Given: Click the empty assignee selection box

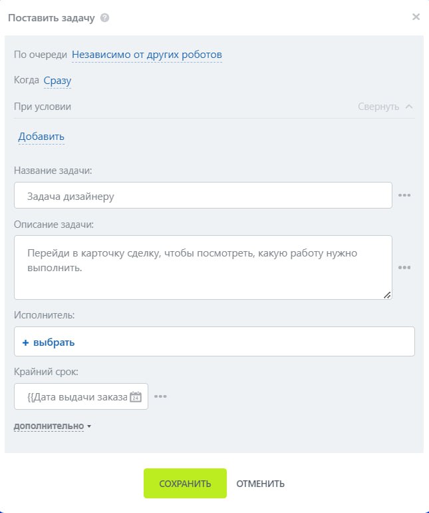Looking at the screenshot, I should (x=266, y=342).
